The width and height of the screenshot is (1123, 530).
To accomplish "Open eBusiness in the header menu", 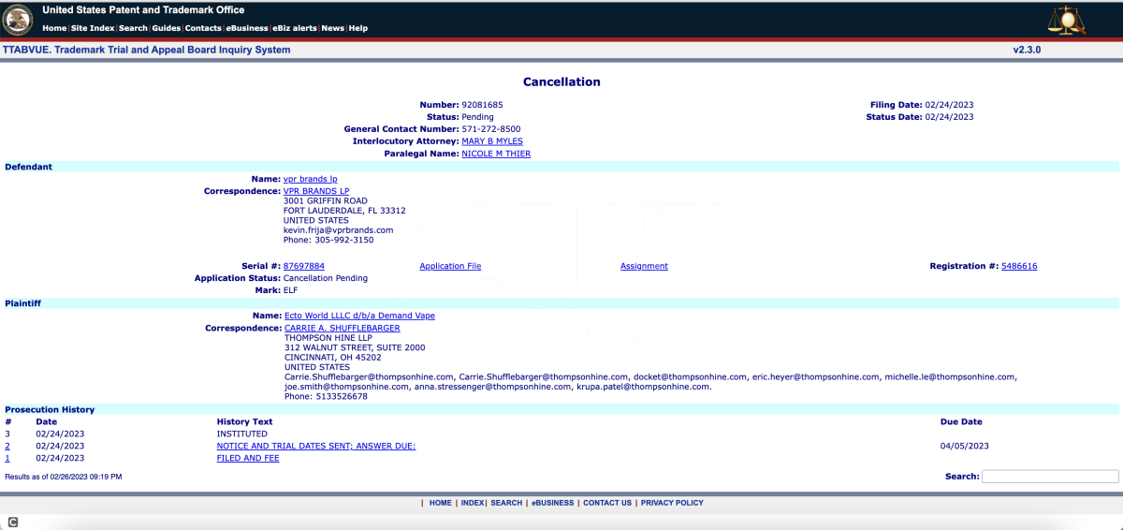I will pos(246,28).
